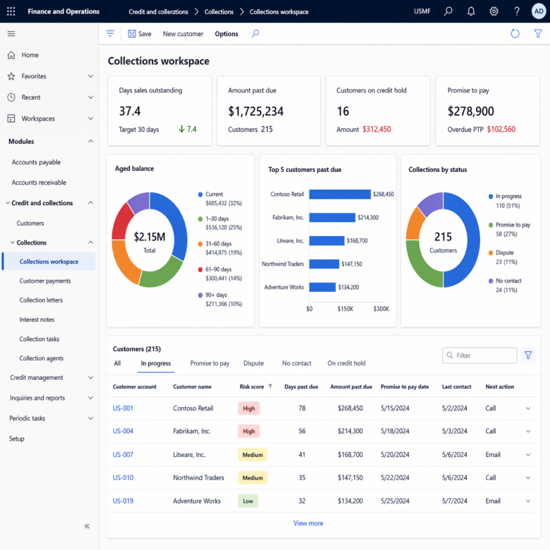Screen dimensions: 550x550
Task: Click the toolbar search magnifier icon
Action: pos(255,34)
